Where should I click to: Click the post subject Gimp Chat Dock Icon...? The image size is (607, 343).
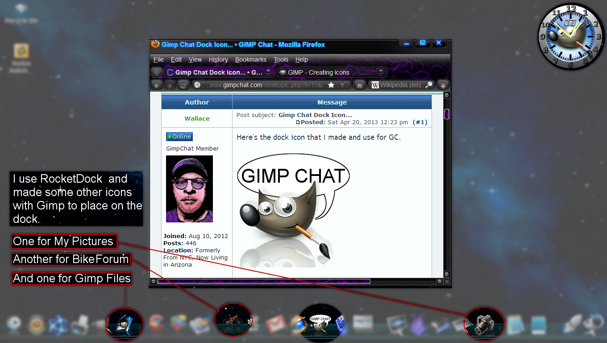pos(315,115)
